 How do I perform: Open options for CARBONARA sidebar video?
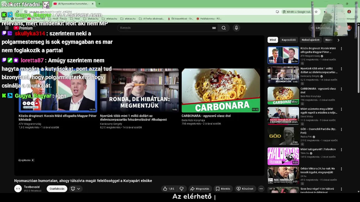tap(341, 89)
